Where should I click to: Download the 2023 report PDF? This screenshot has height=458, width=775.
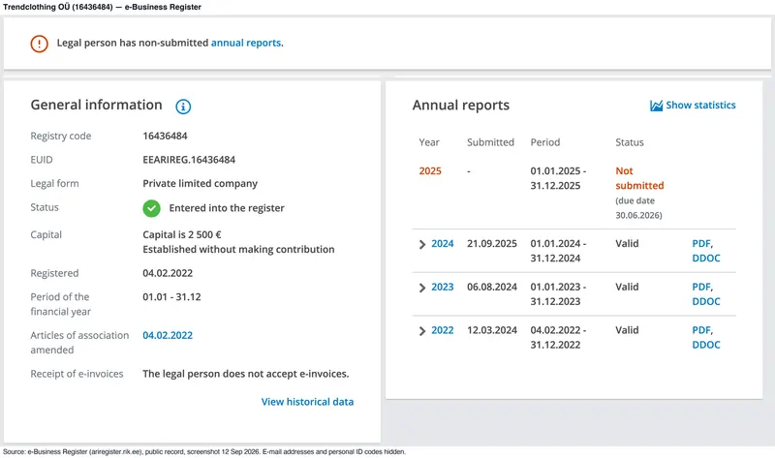tap(701, 287)
